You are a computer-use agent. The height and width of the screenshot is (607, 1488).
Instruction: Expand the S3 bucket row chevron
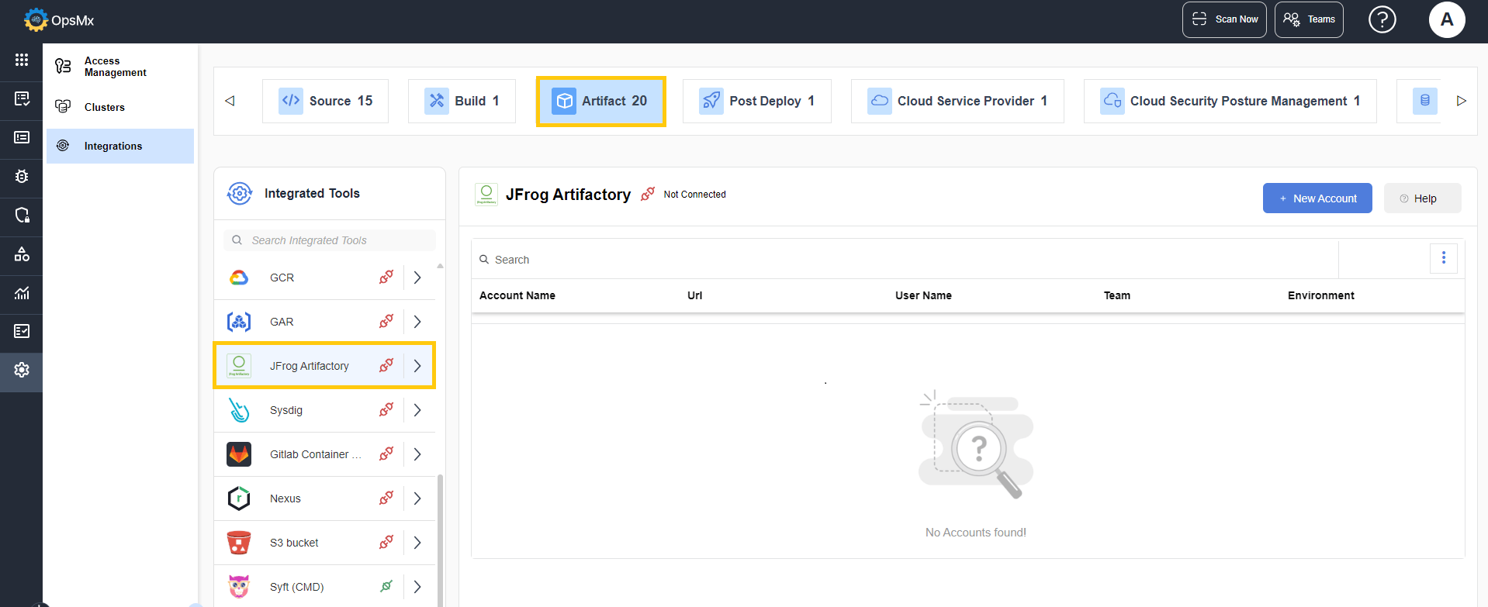coord(417,543)
